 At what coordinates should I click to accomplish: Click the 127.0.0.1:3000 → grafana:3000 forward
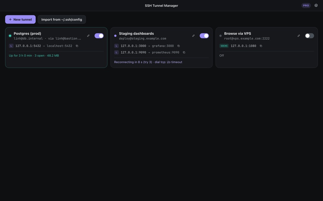(x=147, y=46)
